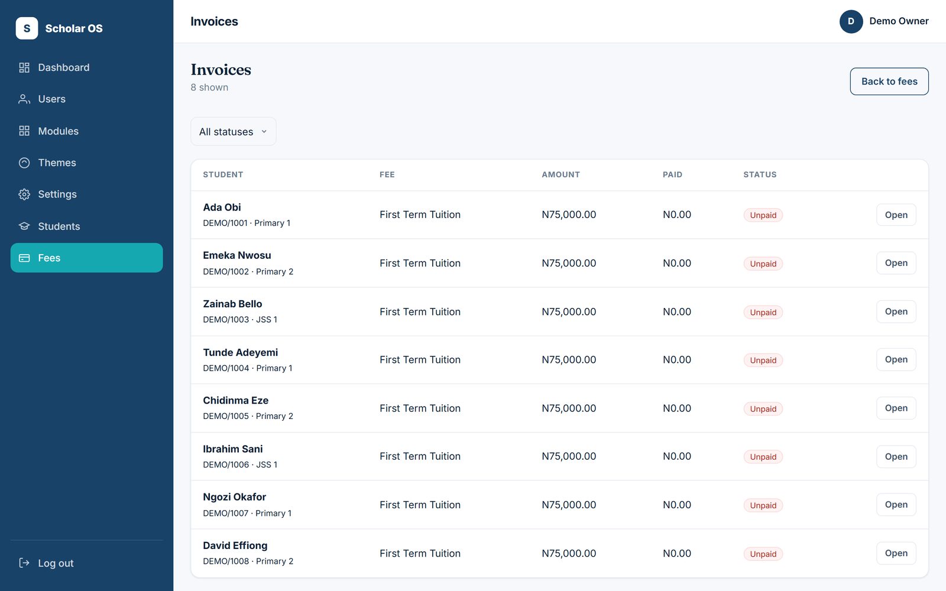
Task: Open Ibrahim Sani's invoice
Action: 896,456
